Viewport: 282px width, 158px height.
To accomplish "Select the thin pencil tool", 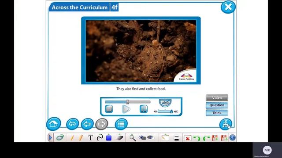I will pyautogui.click(x=72, y=137).
